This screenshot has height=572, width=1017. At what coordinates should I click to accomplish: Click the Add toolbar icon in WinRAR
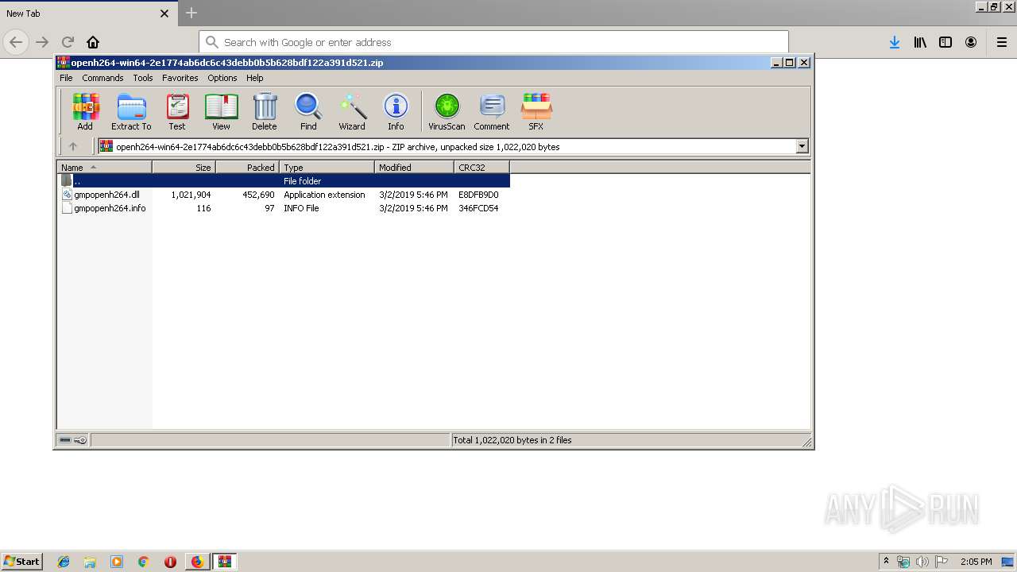85,111
